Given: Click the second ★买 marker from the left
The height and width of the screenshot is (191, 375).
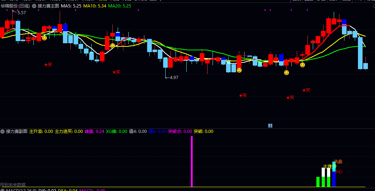Looking at the screenshot, I should [x=117, y=72].
